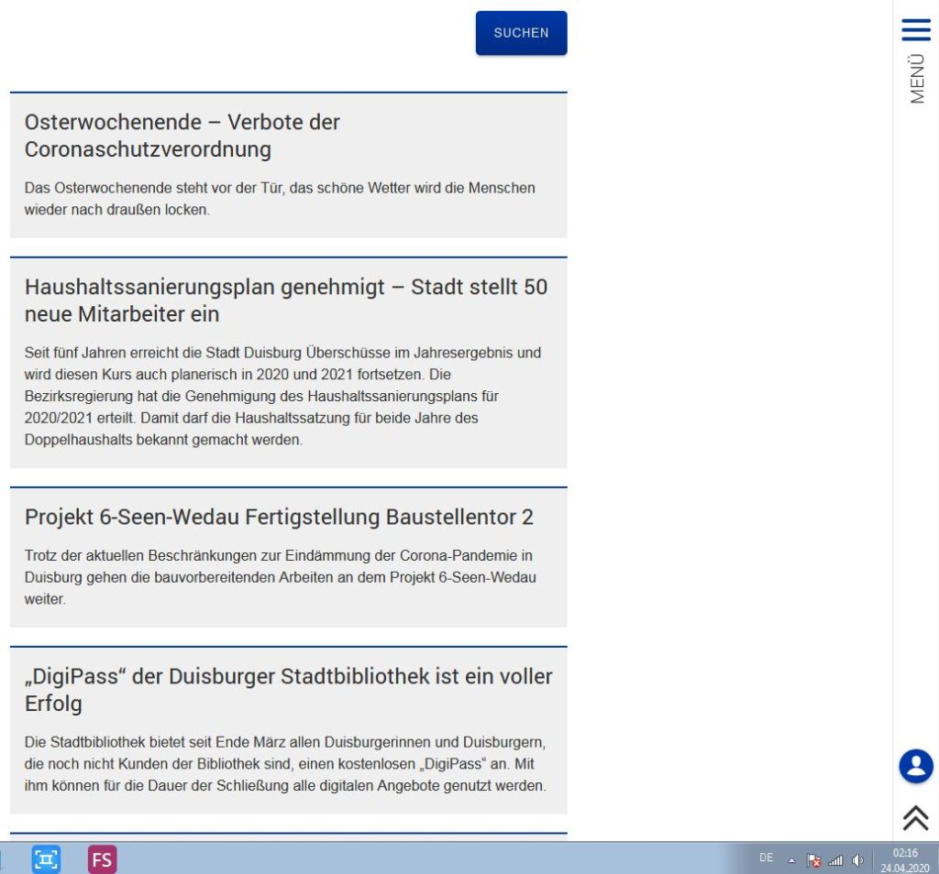Open the volume speaker tray icon
Image resolution: width=939 pixels, height=874 pixels.
coord(857,860)
